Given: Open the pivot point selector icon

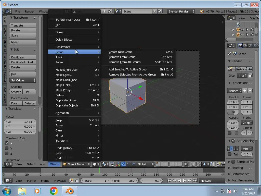Looking at the screenshot, I should [105, 164].
